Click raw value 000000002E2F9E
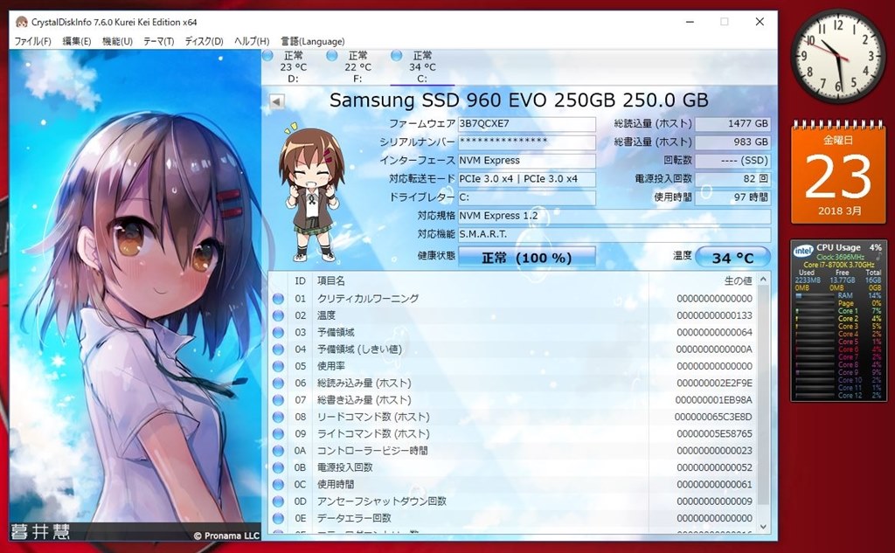Screen dimensions: 895x553 click(715, 383)
